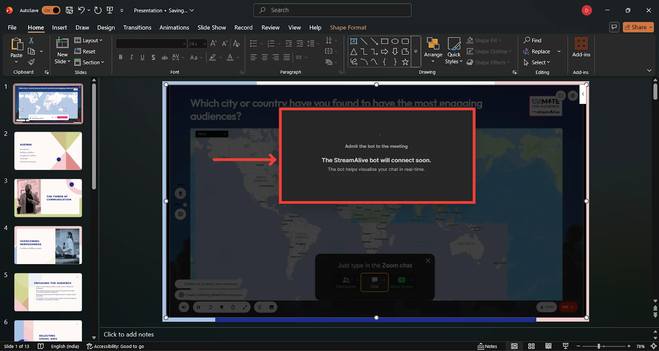Open Shape Fill options
Viewport: 659px width, 351px height.
(x=484, y=40)
